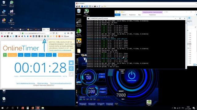Image resolution: width=197 pixels, height=110 pixels.
Task: Toggle the Firefox sidebar icon
Action: tap(72, 33)
